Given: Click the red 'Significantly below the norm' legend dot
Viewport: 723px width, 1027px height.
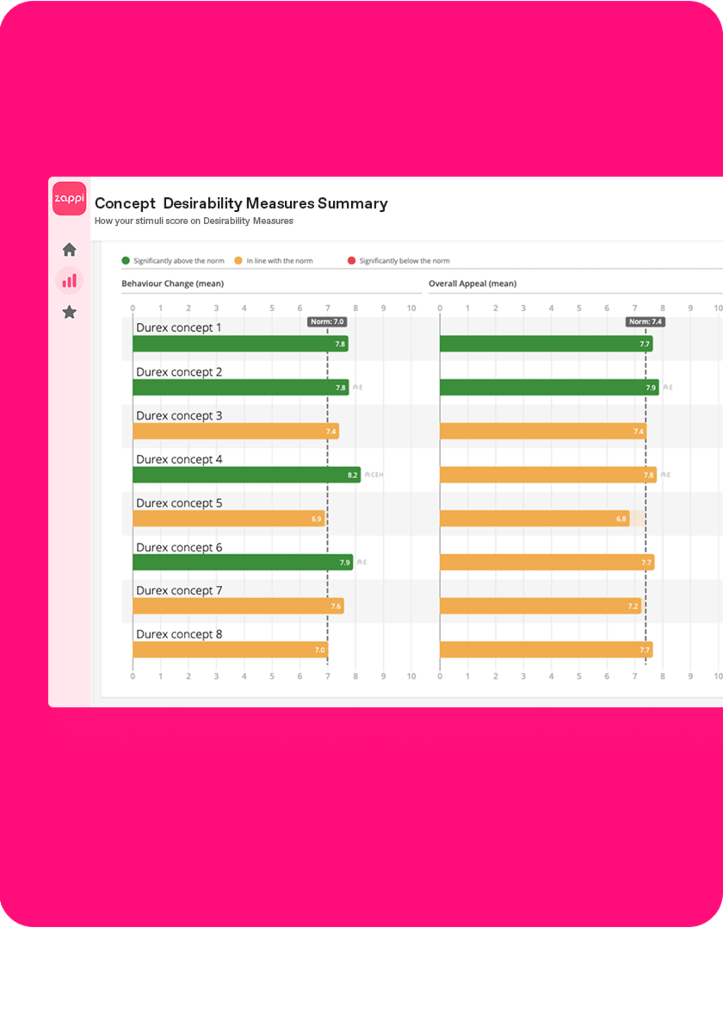Looking at the screenshot, I should click(x=352, y=260).
